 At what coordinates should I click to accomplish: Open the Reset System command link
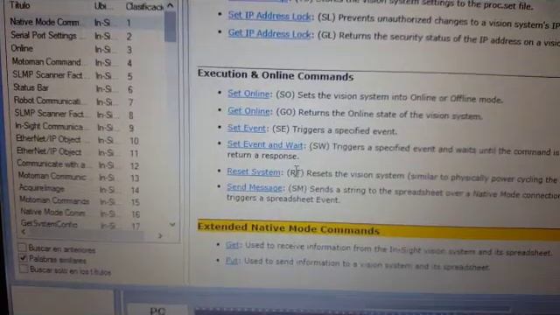click(254, 171)
